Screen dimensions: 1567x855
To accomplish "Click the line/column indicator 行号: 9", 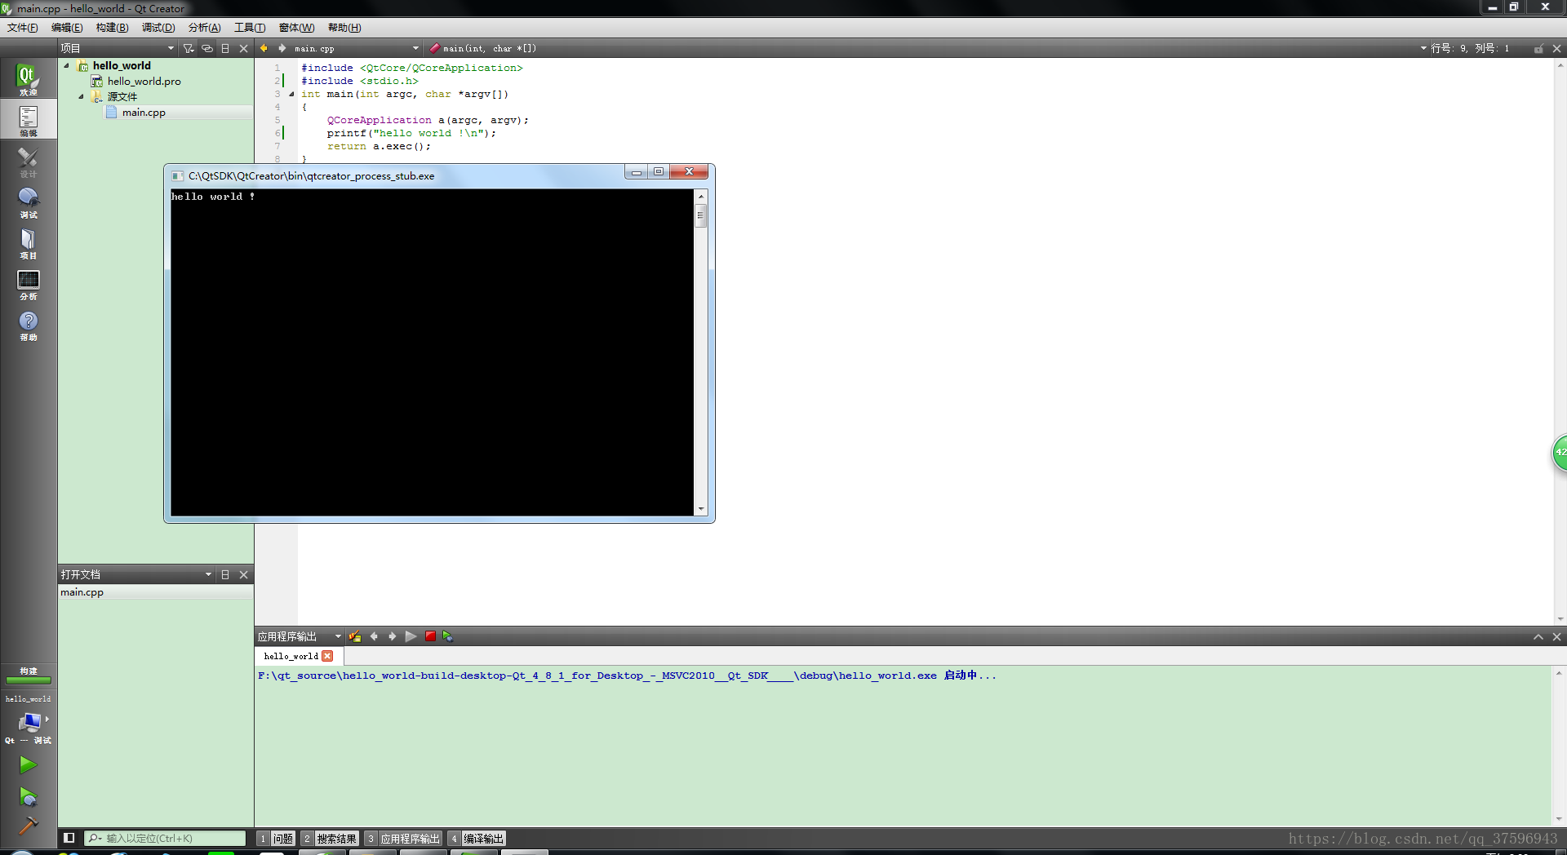I will click(x=1470, y=48).
